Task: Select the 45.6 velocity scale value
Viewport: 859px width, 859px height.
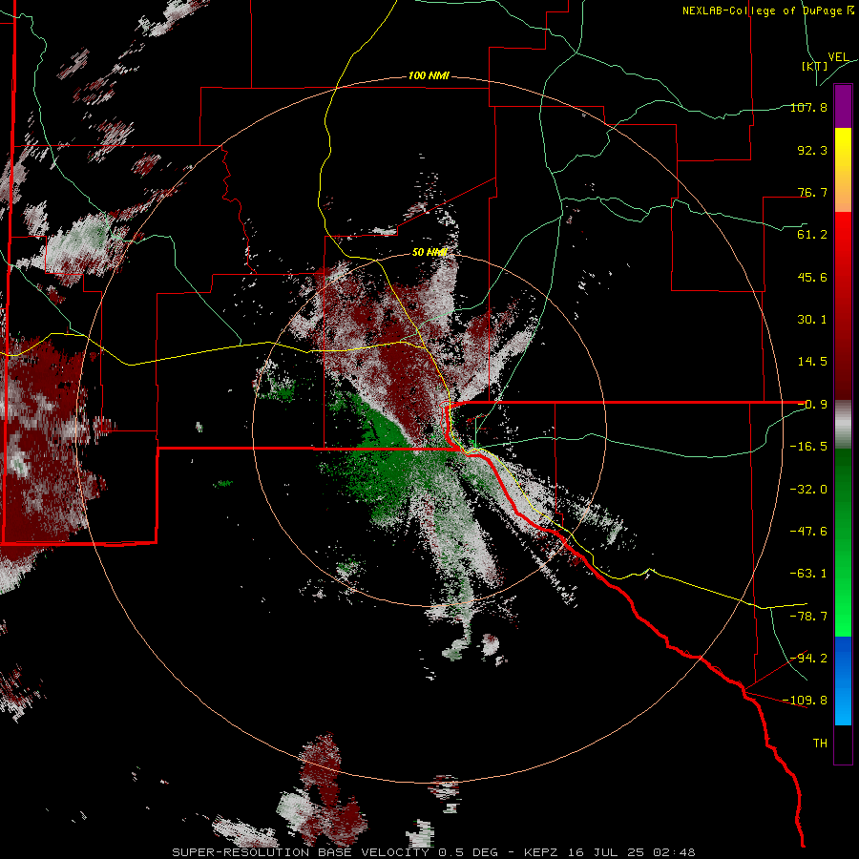Action: click(x=812, y=277)
